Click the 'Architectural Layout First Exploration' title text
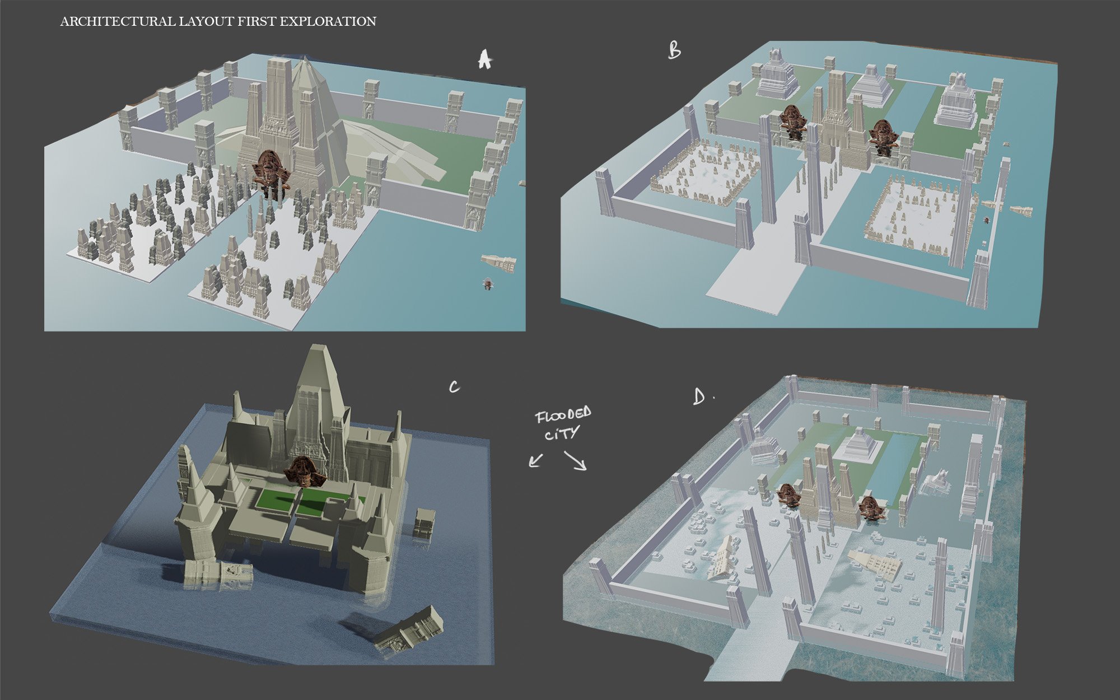The width and height of the screenshot is (1120, 700). tap(218, 21)
